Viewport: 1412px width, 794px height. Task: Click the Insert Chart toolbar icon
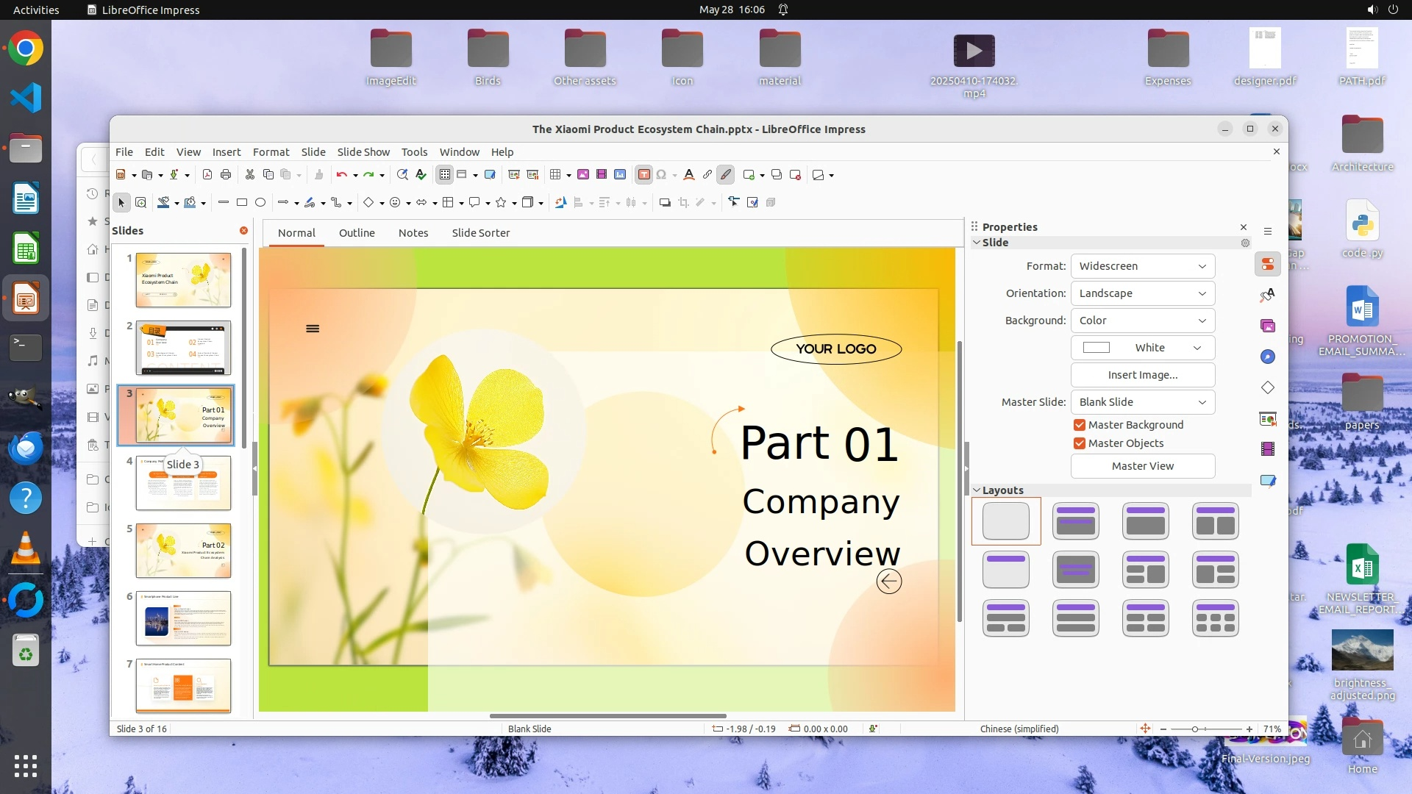(x=620, y=175)
